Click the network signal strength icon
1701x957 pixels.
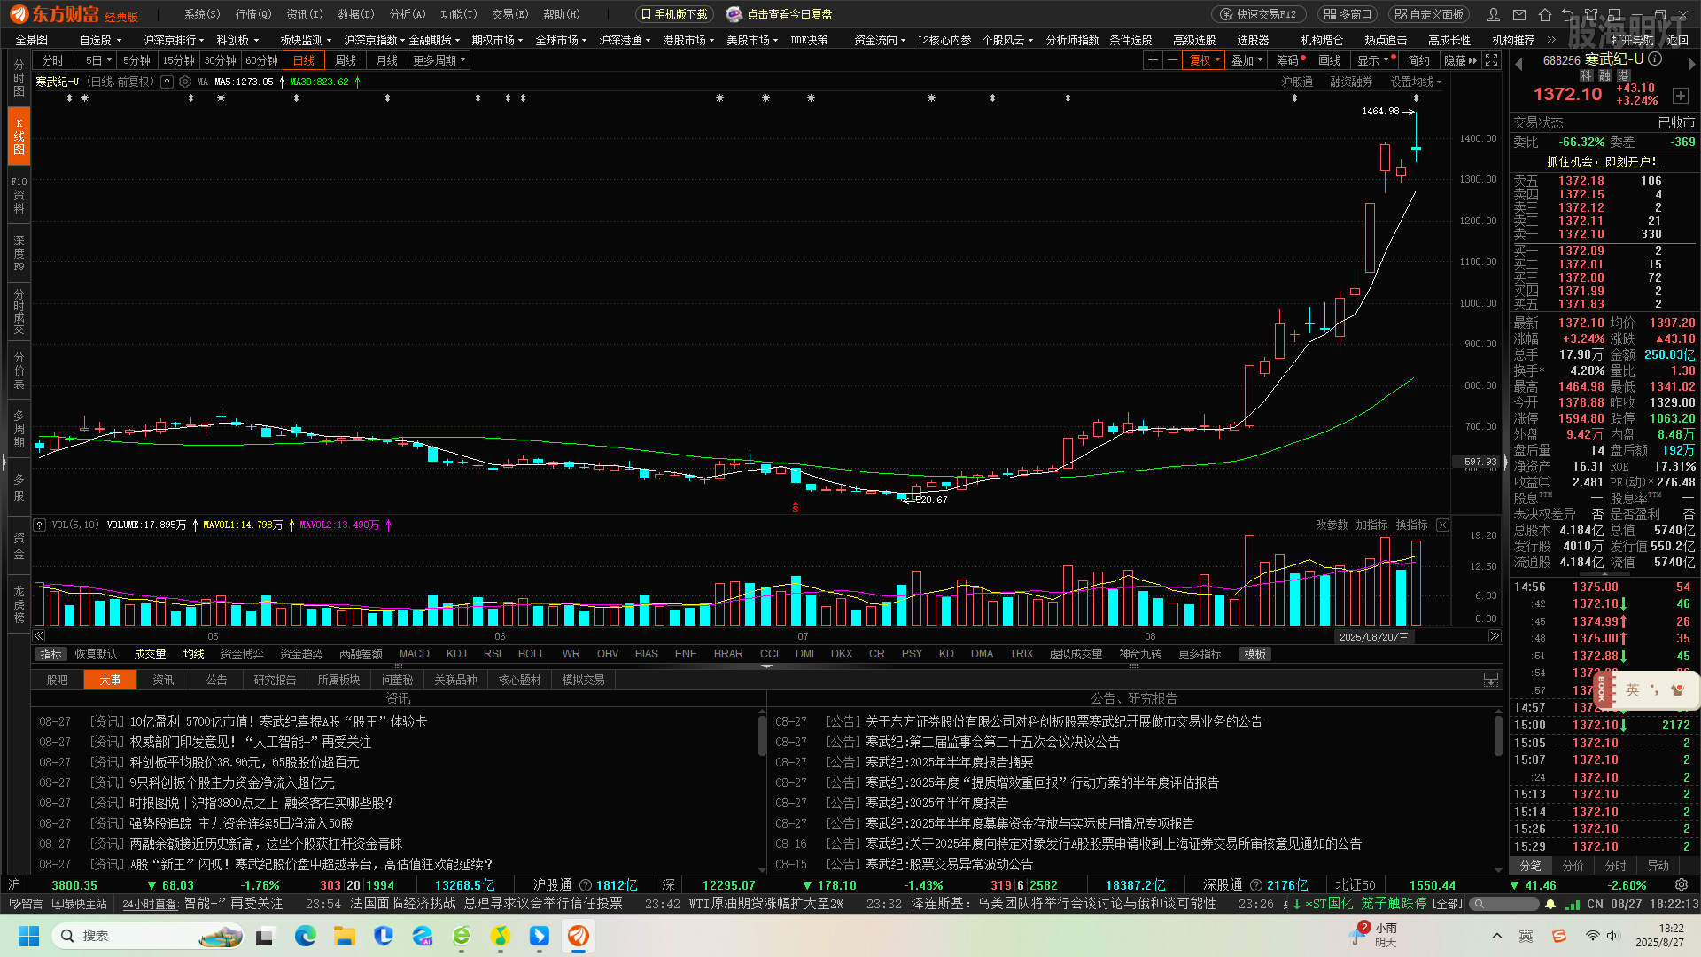(1573, 904)
